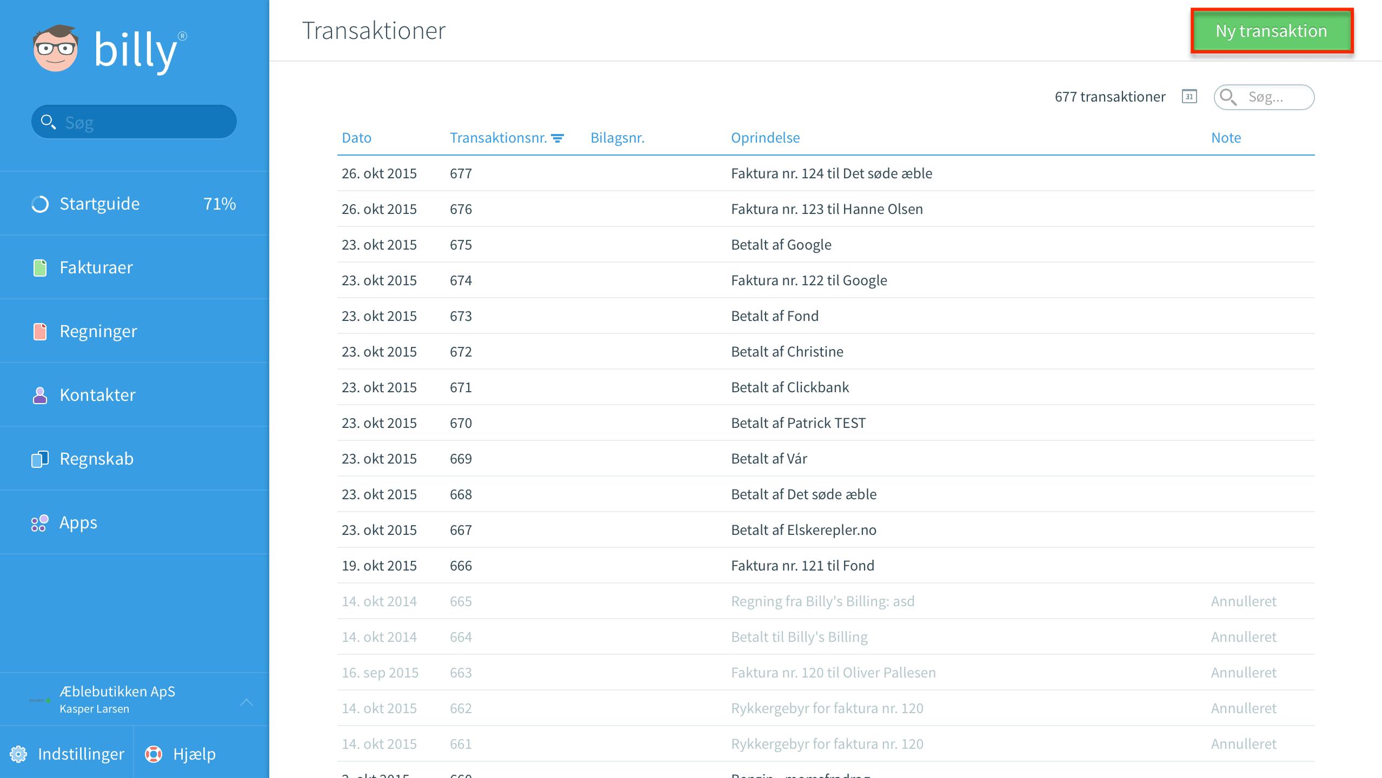
Task: Click the magnifier icon in sidebar search
Action: 49,122
